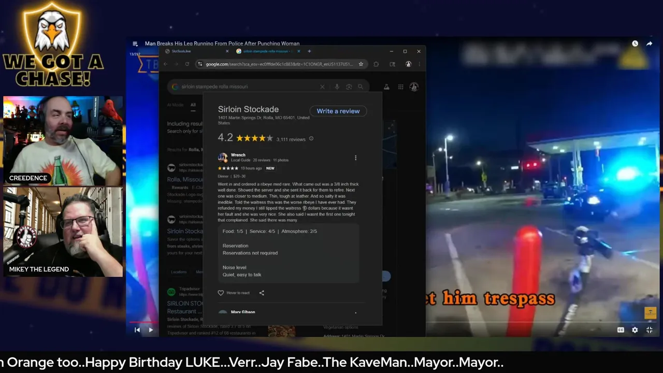Open YouTube video settings gear
Screen dimensions: 663x373
pyautogui.click(x=635, y=330)
